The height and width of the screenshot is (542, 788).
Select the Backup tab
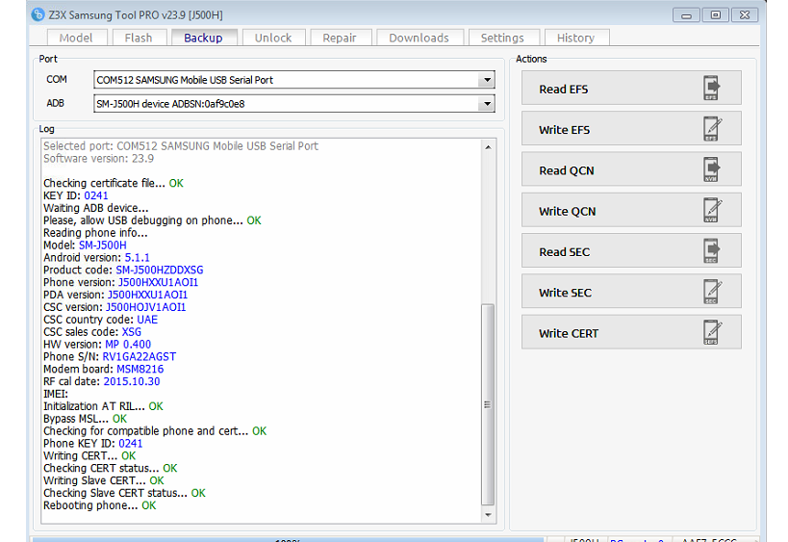(x=204, y=38)
